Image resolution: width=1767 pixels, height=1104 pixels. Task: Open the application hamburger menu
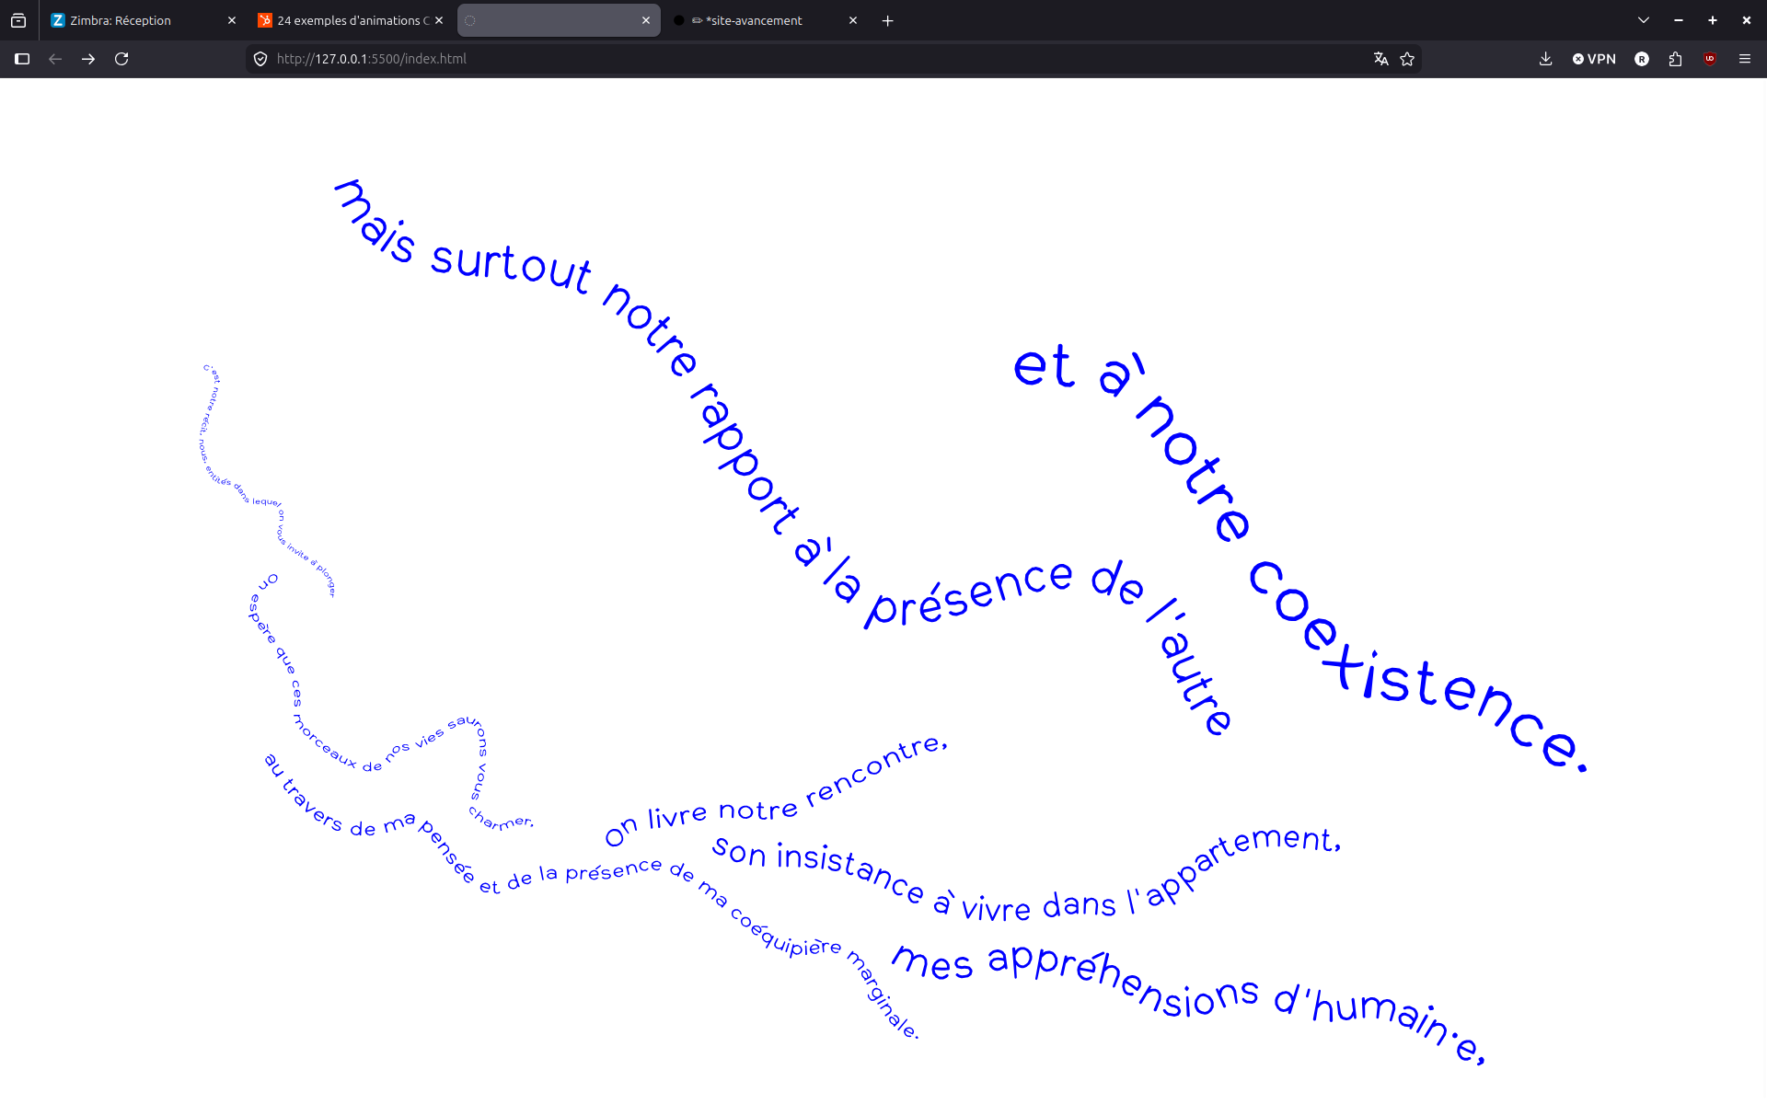[1744, 59]
